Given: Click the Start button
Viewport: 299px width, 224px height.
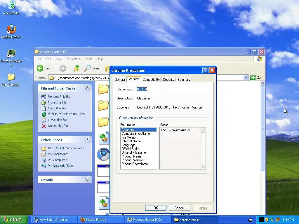Looking at the screenshot, I should tap(14, 220).
